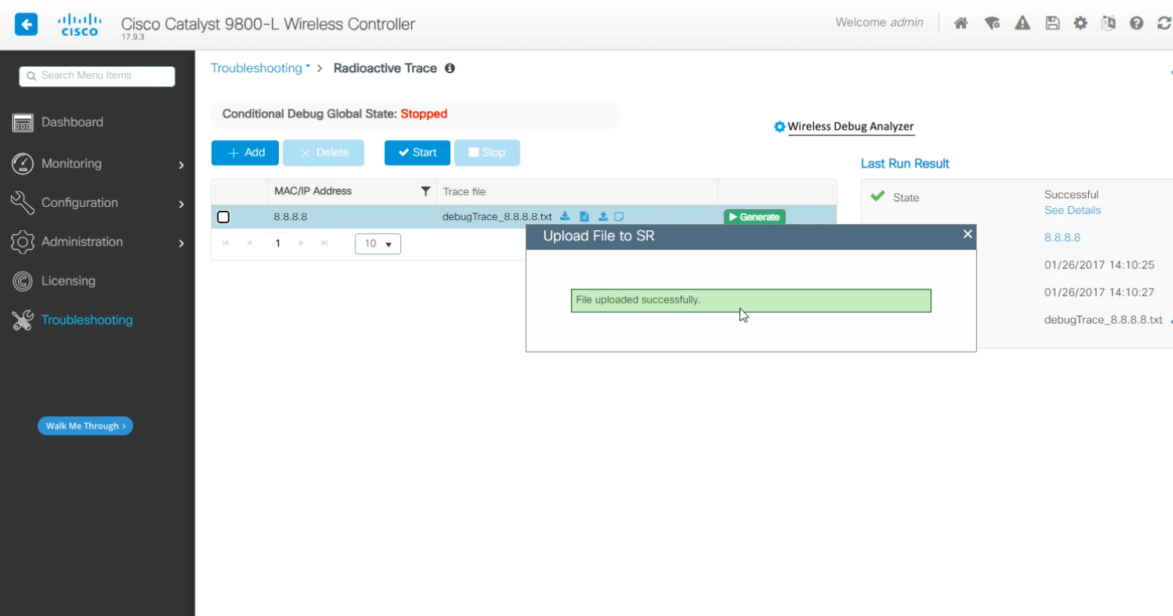Close the Upload File to SR dialog
This screenshot has width=1173, height=616.
(x=967, y=234)
